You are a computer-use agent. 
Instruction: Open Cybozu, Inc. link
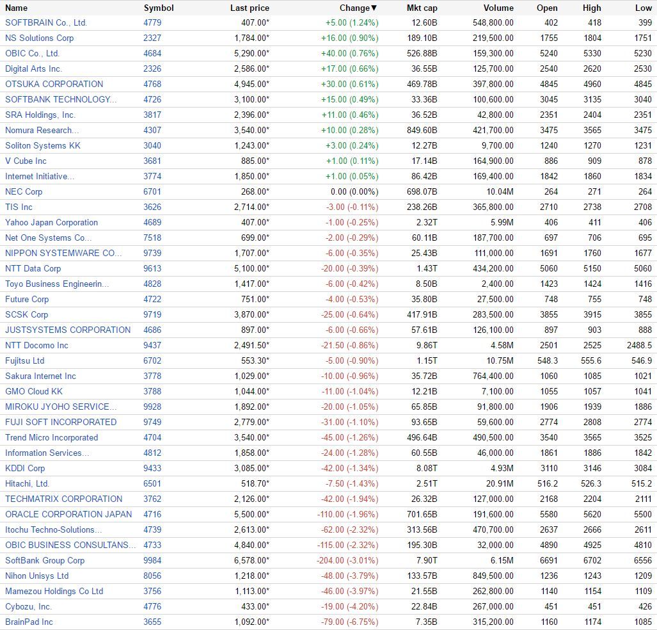(x=28, y=607)
